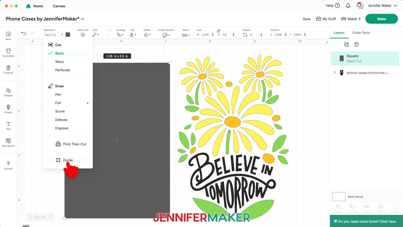The width and height of the screenshot is (403, 227).
Task: Open the Projects panel
Action: click(8, 70)
